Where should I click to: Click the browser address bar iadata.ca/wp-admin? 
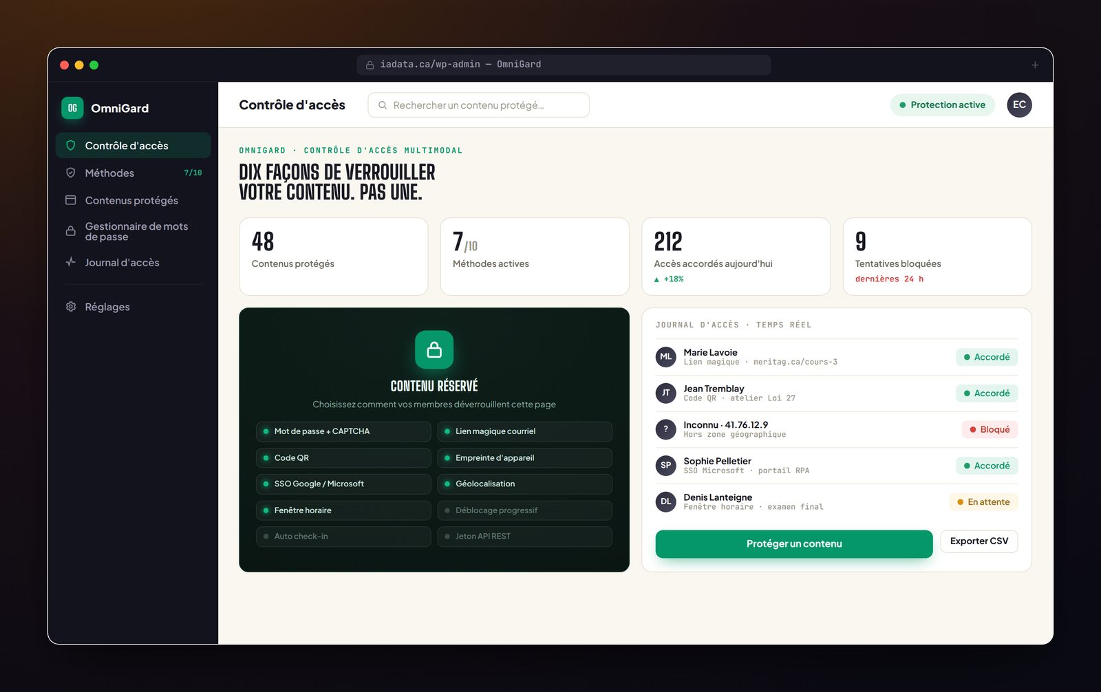tap(564, 65)
